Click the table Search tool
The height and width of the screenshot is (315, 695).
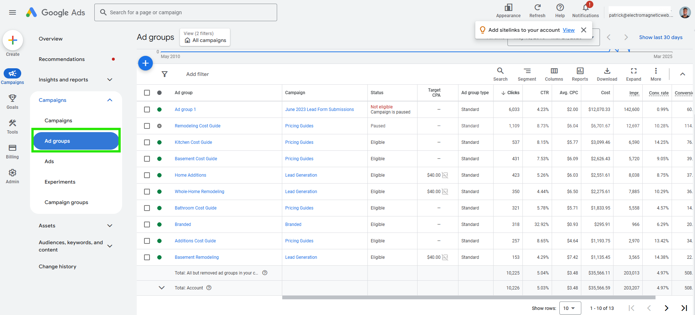coord(501,74)
